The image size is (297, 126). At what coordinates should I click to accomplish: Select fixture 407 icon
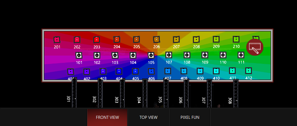(168, 71)
